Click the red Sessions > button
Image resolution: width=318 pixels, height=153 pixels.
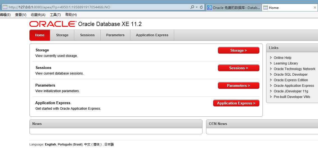pyautogui.click(x=238, y=68)
